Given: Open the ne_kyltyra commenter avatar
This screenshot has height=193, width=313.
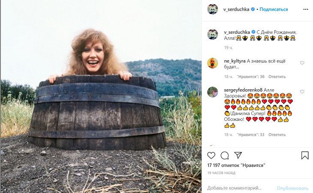Looking at the screenshot, I should (x=213, y=63).
